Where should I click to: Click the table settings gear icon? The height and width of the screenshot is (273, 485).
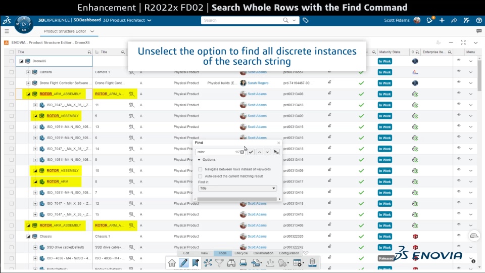tap(298, 263)
